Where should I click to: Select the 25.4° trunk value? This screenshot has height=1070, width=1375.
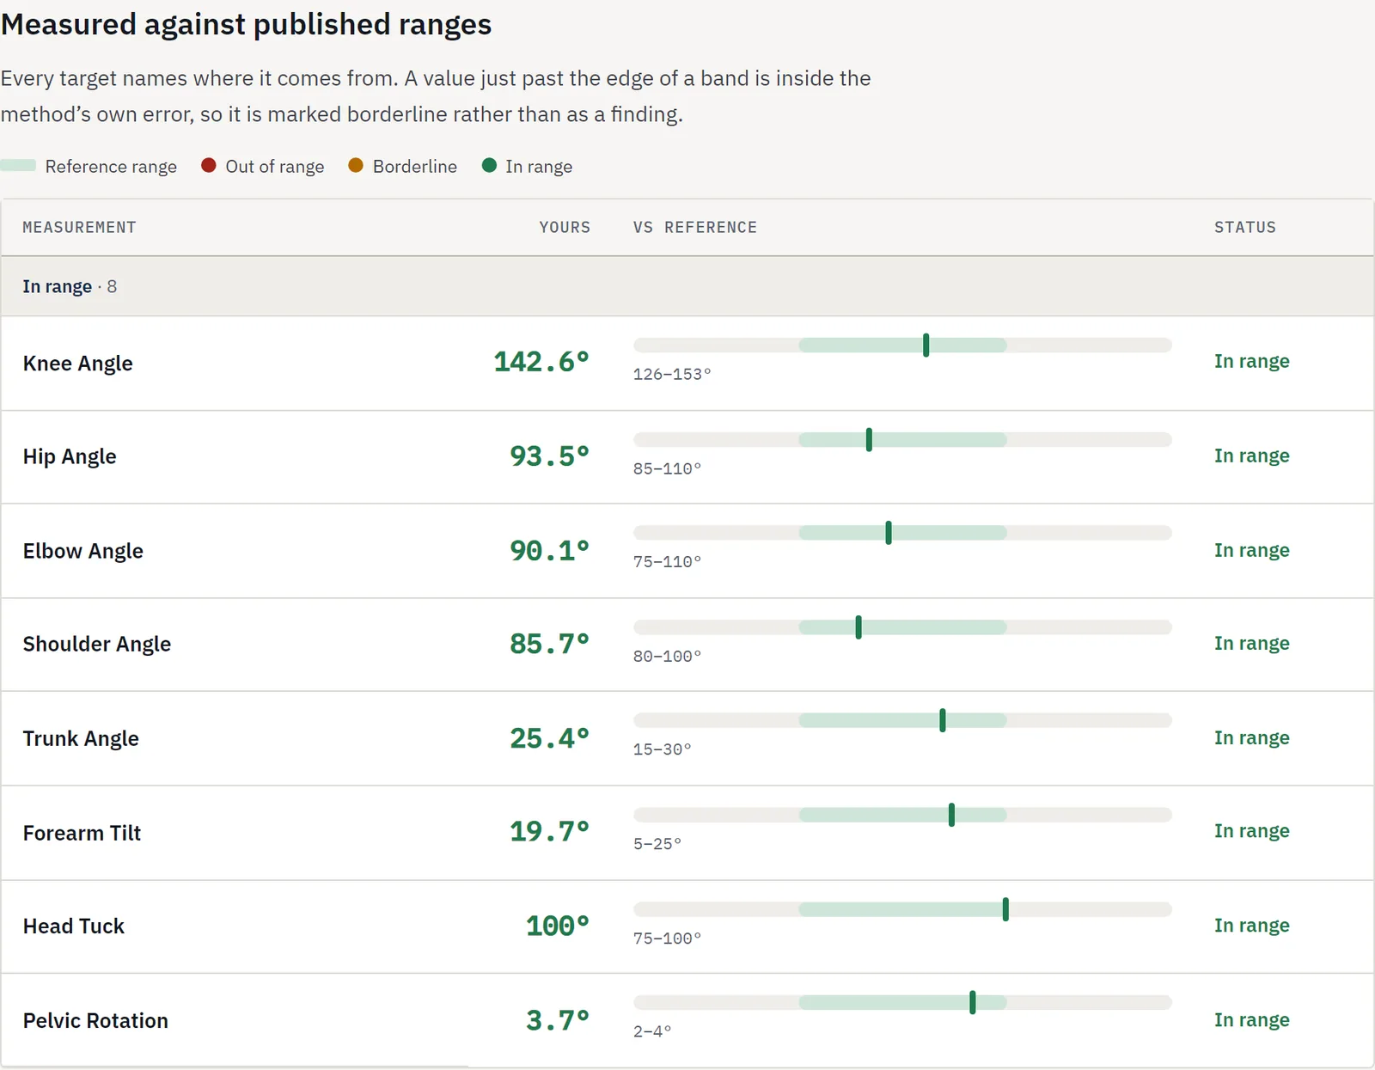click(x=550, y=738)
